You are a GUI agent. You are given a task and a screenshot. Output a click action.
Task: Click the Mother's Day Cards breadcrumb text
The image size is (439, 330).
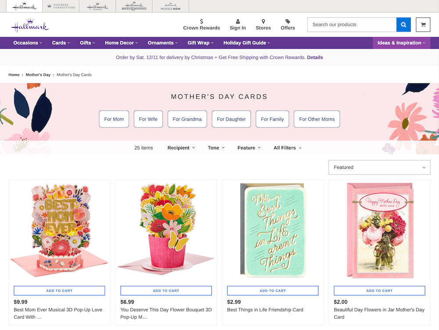74,75
